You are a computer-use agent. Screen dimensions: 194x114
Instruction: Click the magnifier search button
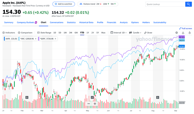pyautogui.click(x=188, y=4)
